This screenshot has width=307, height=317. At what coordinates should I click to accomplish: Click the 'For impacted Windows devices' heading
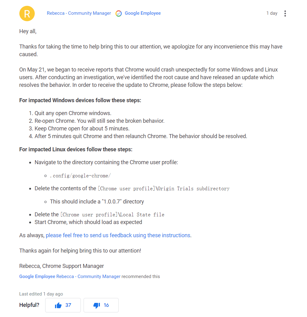coord(80,100)
